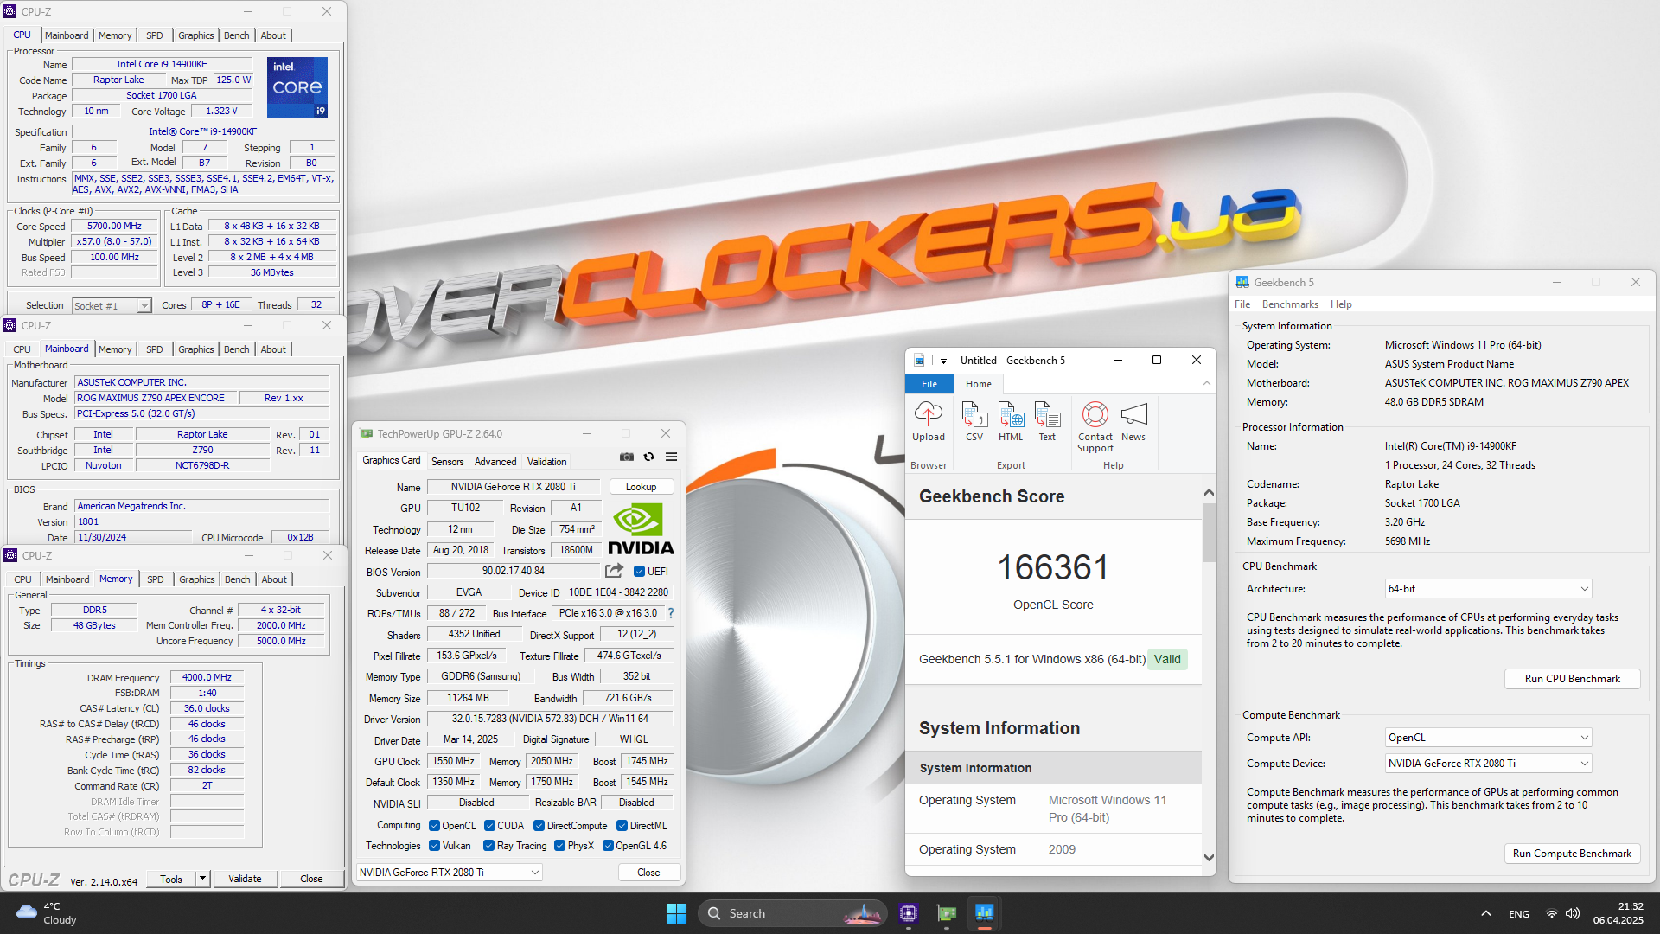The image size is (1660, 934).
Task: Open the Compute API dropdown
Action: click(x=1488, y=738)
